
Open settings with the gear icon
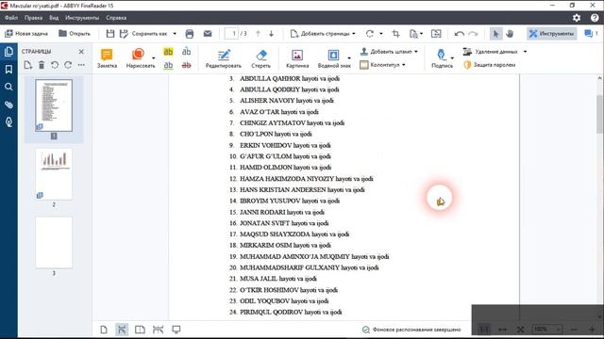point(577,18)
